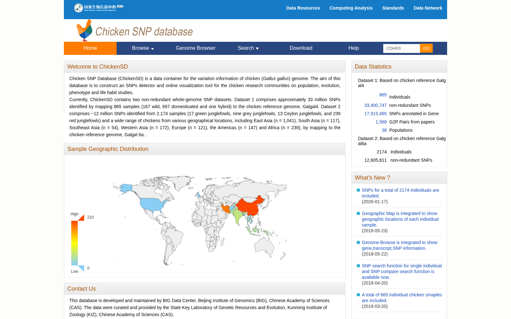Click the Chicken SNP database title
The width and height of the screenshot is (511, 319).
pyautogui.click(x=144, y=32)
